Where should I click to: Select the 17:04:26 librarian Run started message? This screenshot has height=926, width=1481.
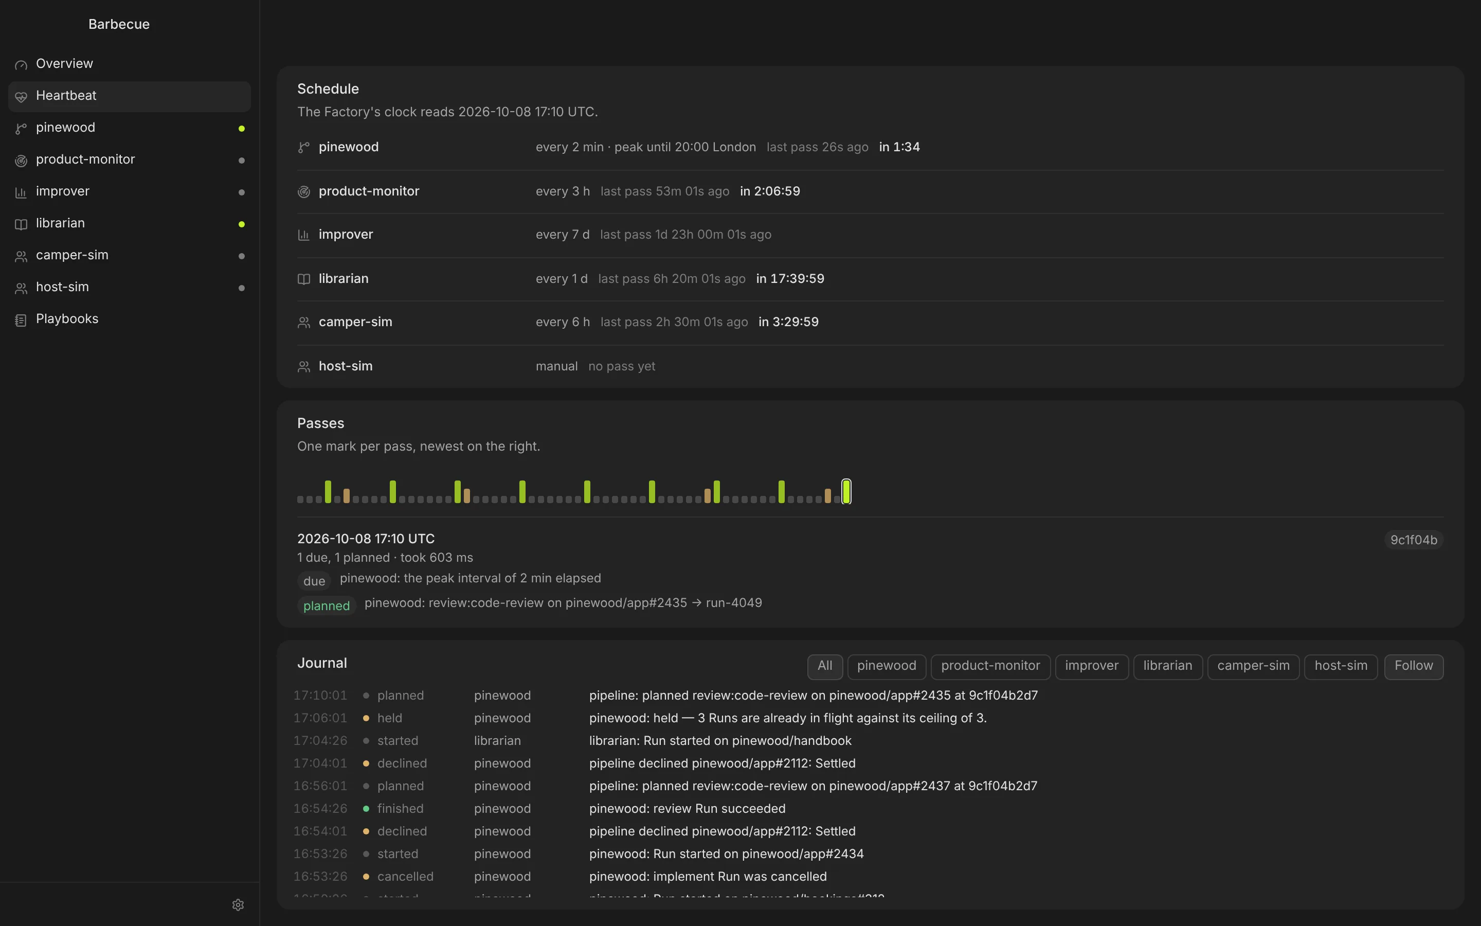(x=720, y=740)
